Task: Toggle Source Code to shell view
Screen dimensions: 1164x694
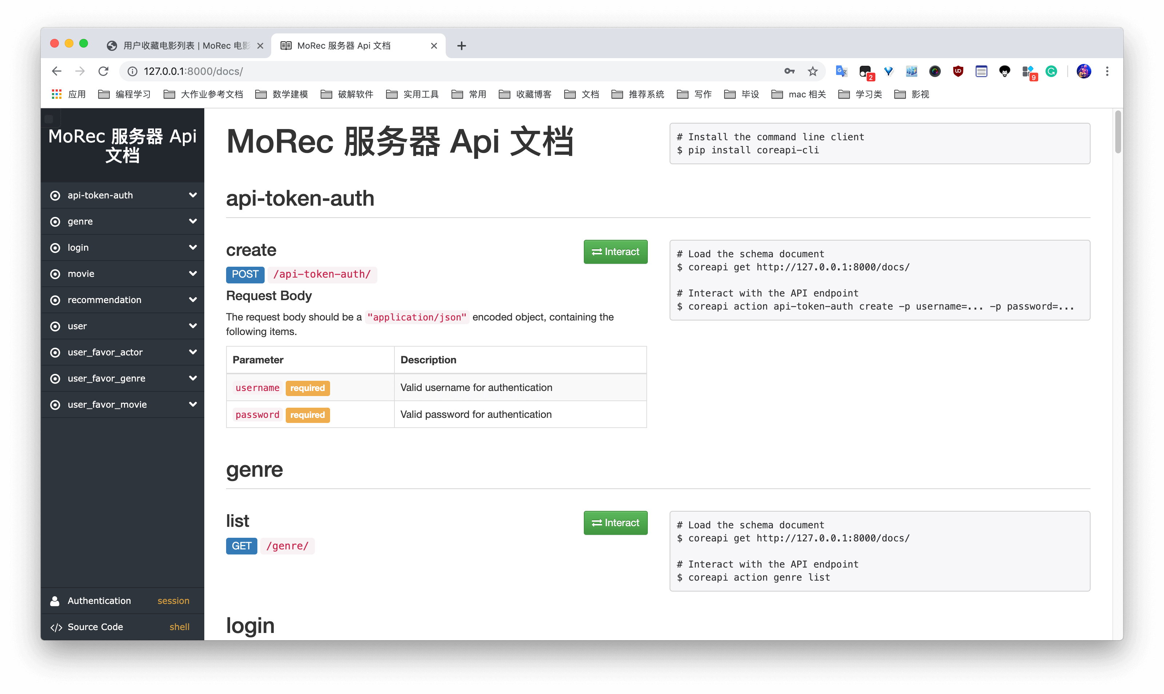Action: pyautogui.click(x=179, y=626)
